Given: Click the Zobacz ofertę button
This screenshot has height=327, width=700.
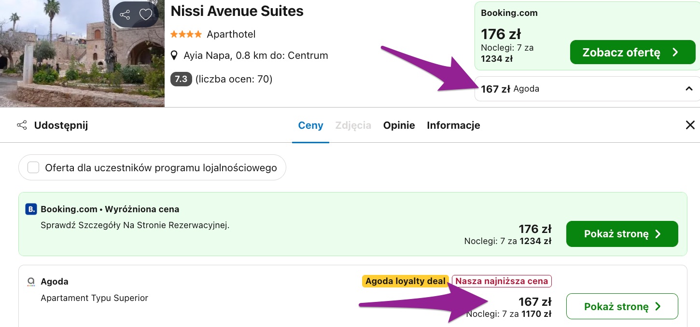Looking at the screenshot, I should (632, 52).
